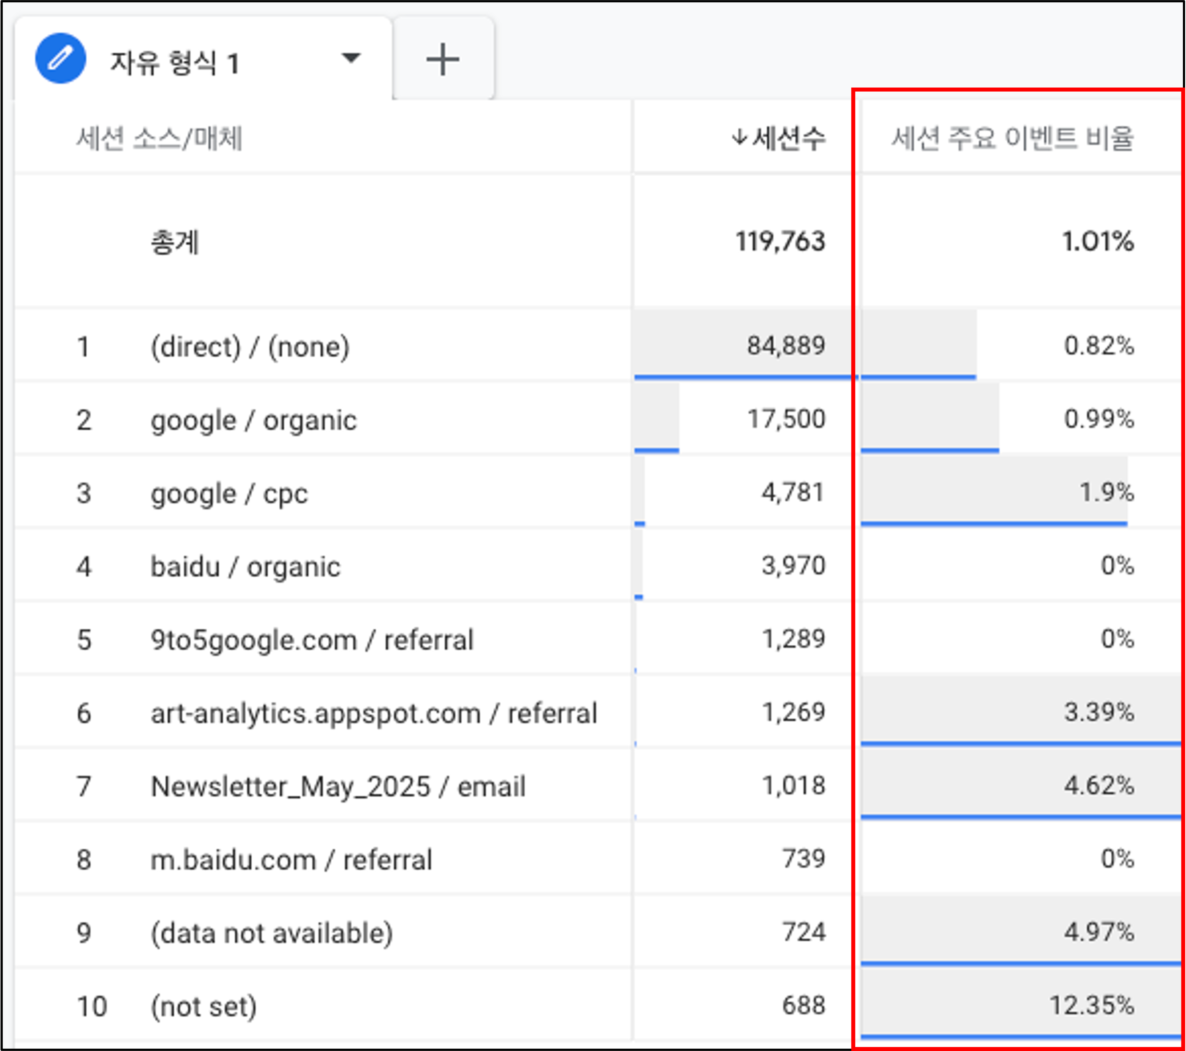Click the blue pencil edit icon
The height and width of the screenshot is (1051, 1186).
point(60,58)
